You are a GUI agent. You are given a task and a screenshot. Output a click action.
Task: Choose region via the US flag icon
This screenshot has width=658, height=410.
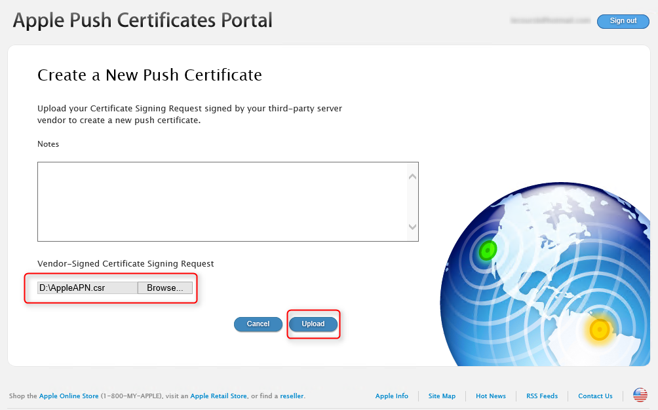(640, 396)
